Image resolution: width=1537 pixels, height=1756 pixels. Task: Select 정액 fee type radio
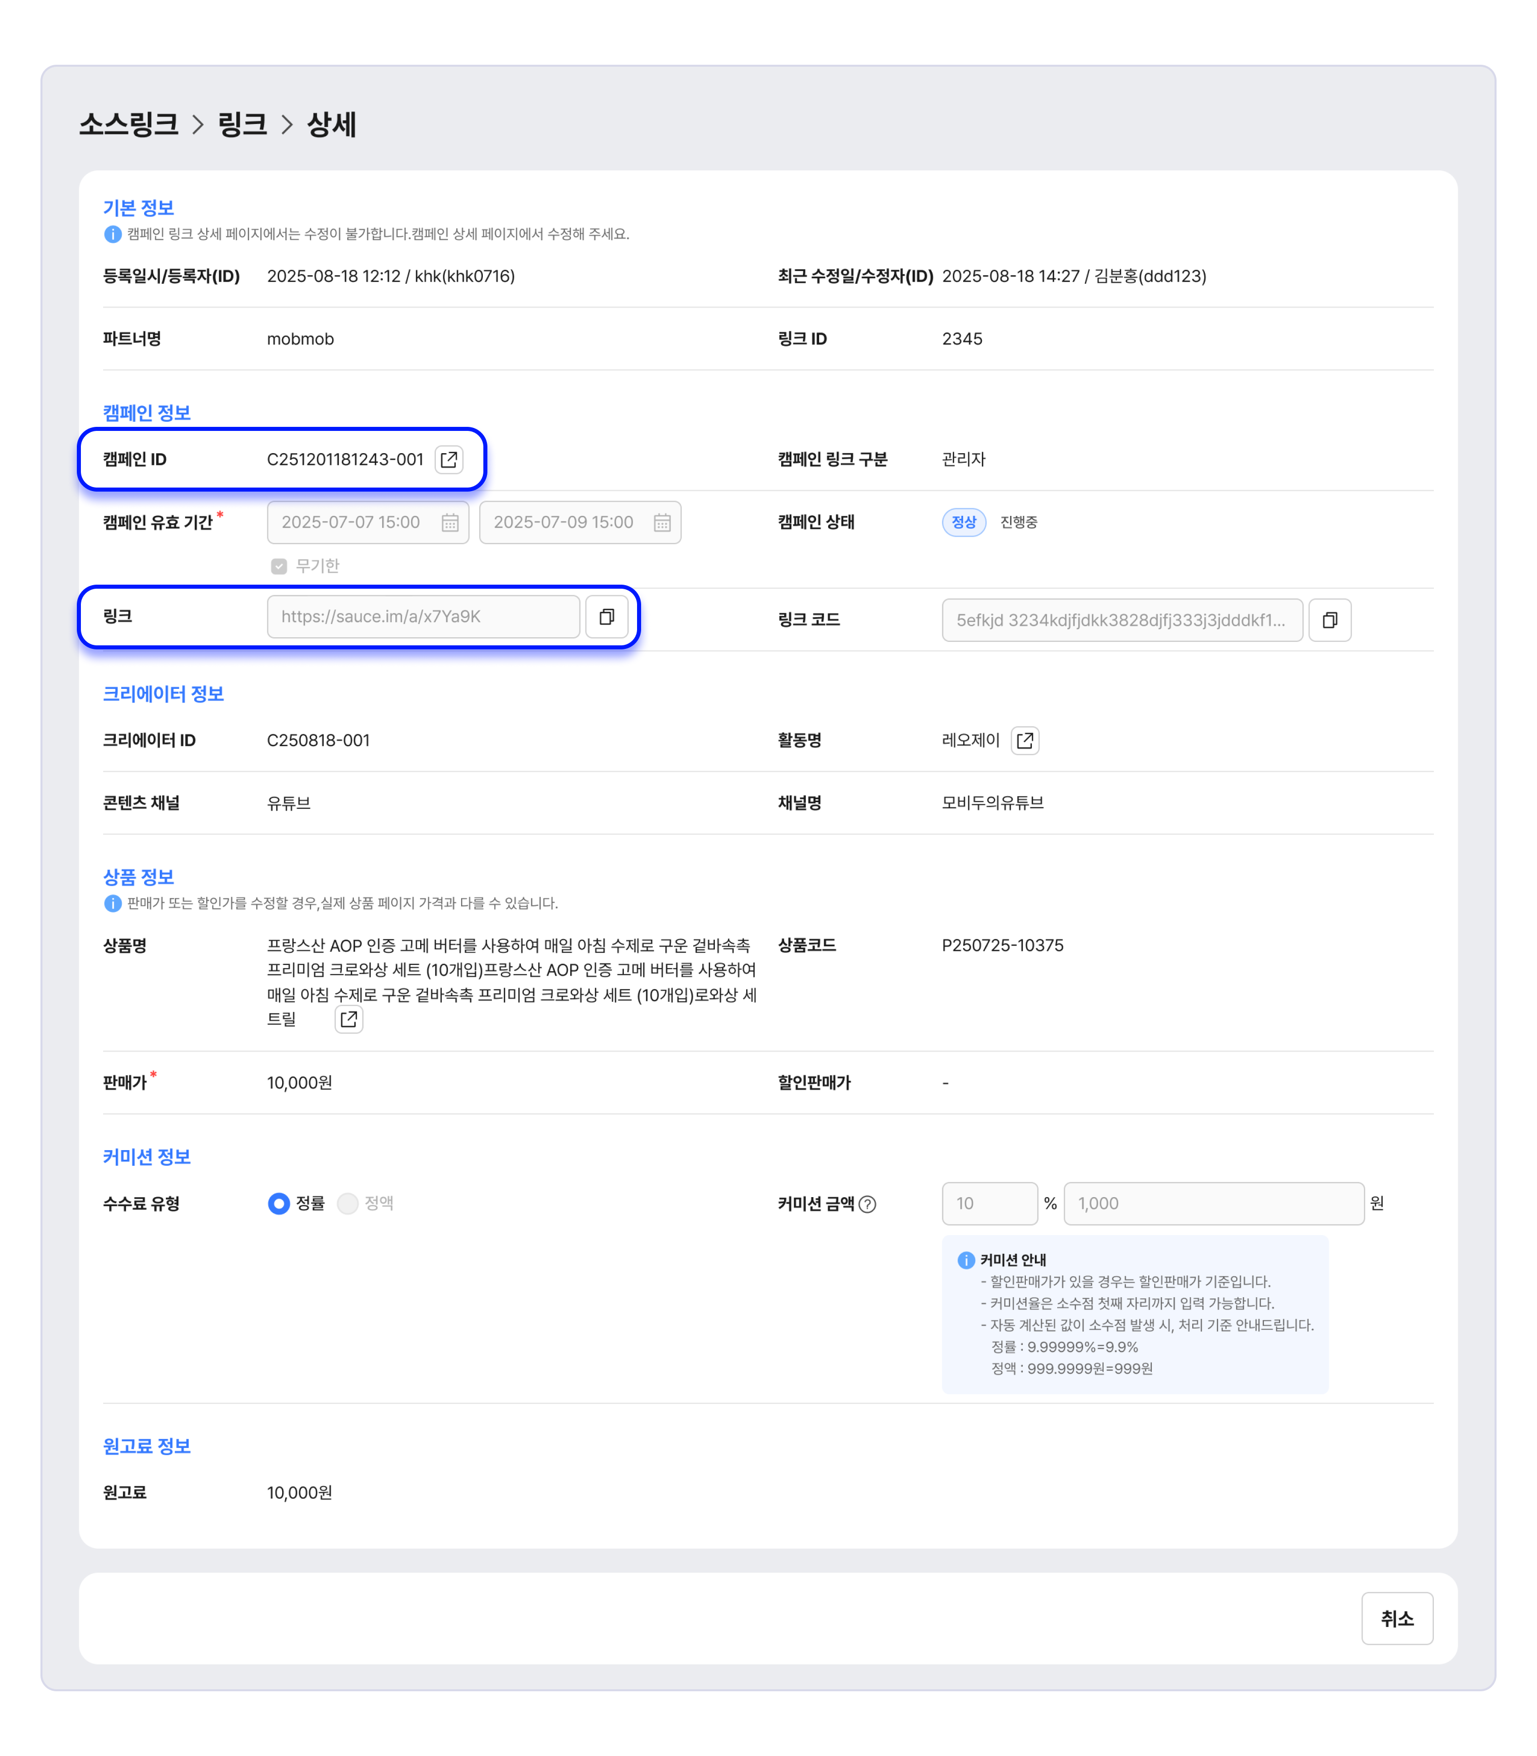[347, 1204]
